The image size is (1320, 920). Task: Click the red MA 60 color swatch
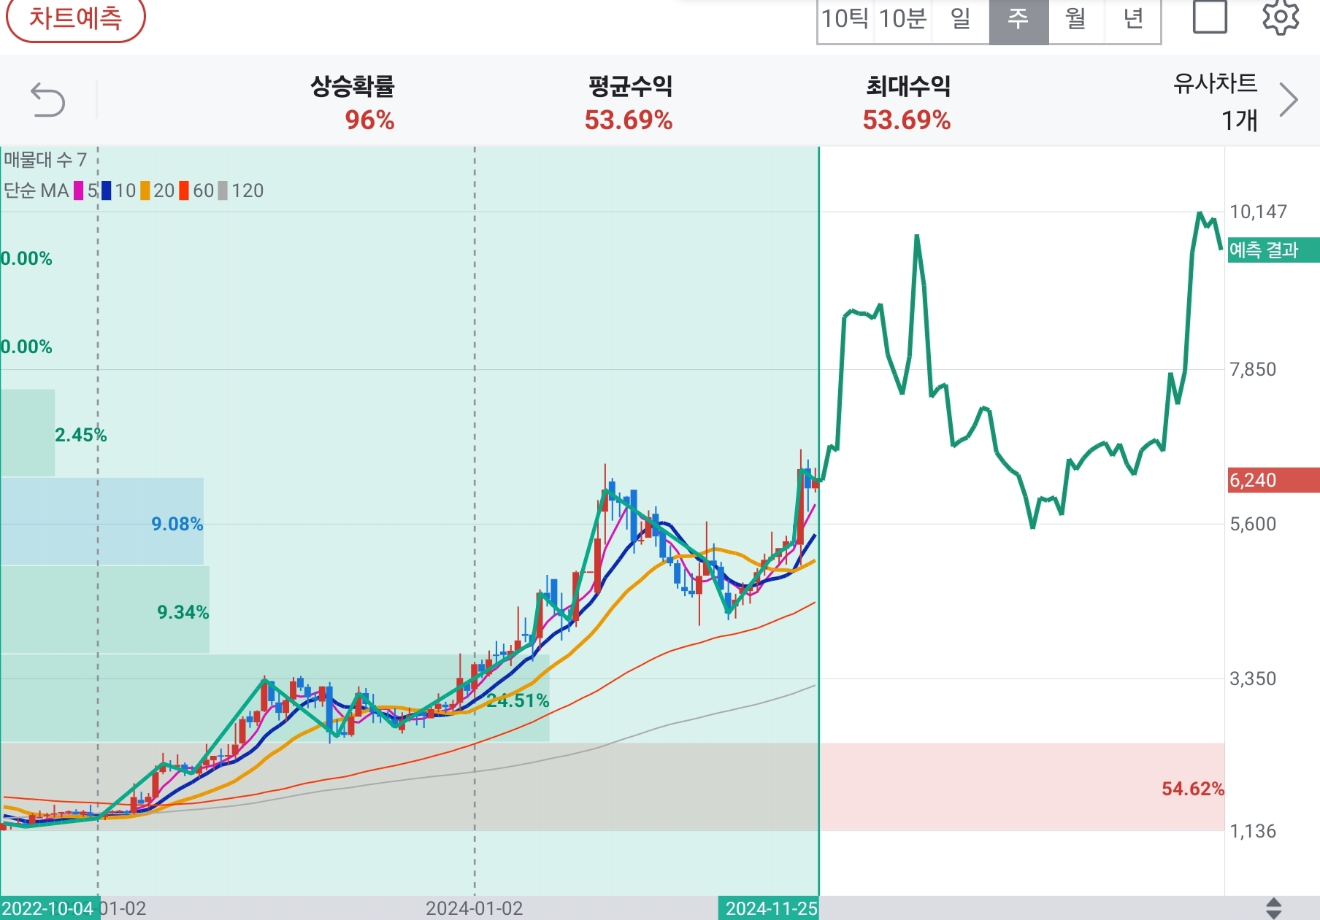pyautogui.click(x=184, y=190)
